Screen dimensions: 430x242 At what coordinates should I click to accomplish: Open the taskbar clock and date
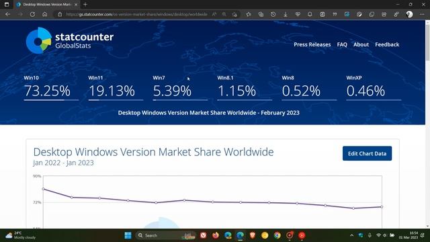click(x=408, y=235)
